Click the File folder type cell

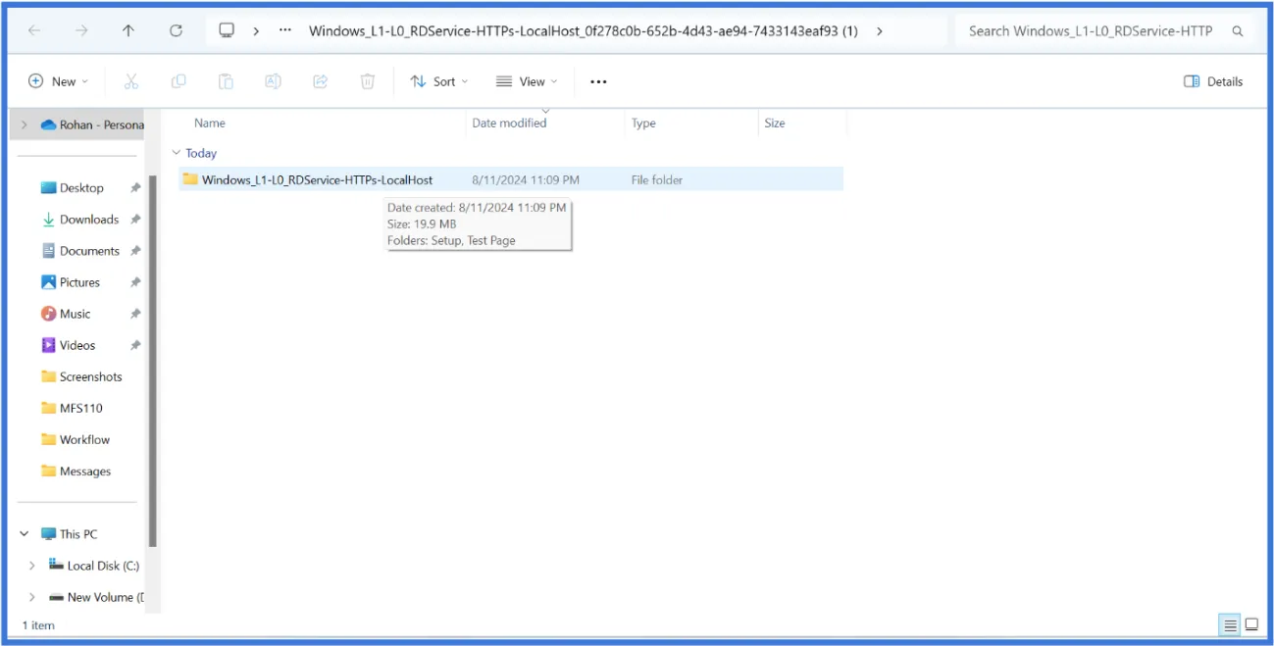click(x=657, y=179)
